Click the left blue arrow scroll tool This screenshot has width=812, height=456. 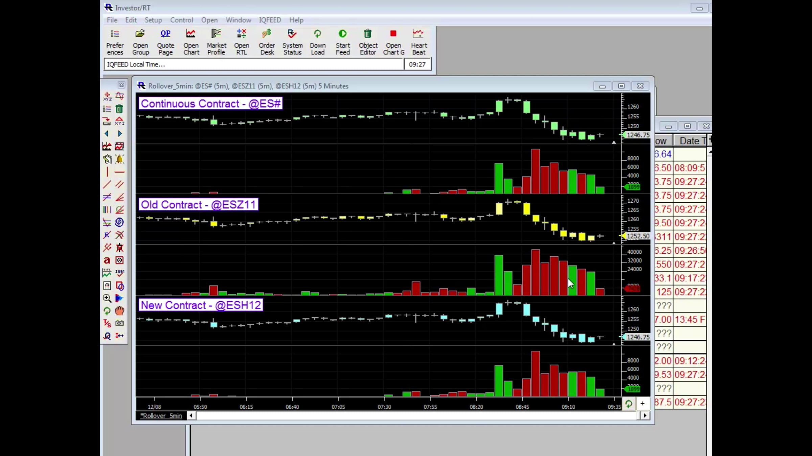107,134
